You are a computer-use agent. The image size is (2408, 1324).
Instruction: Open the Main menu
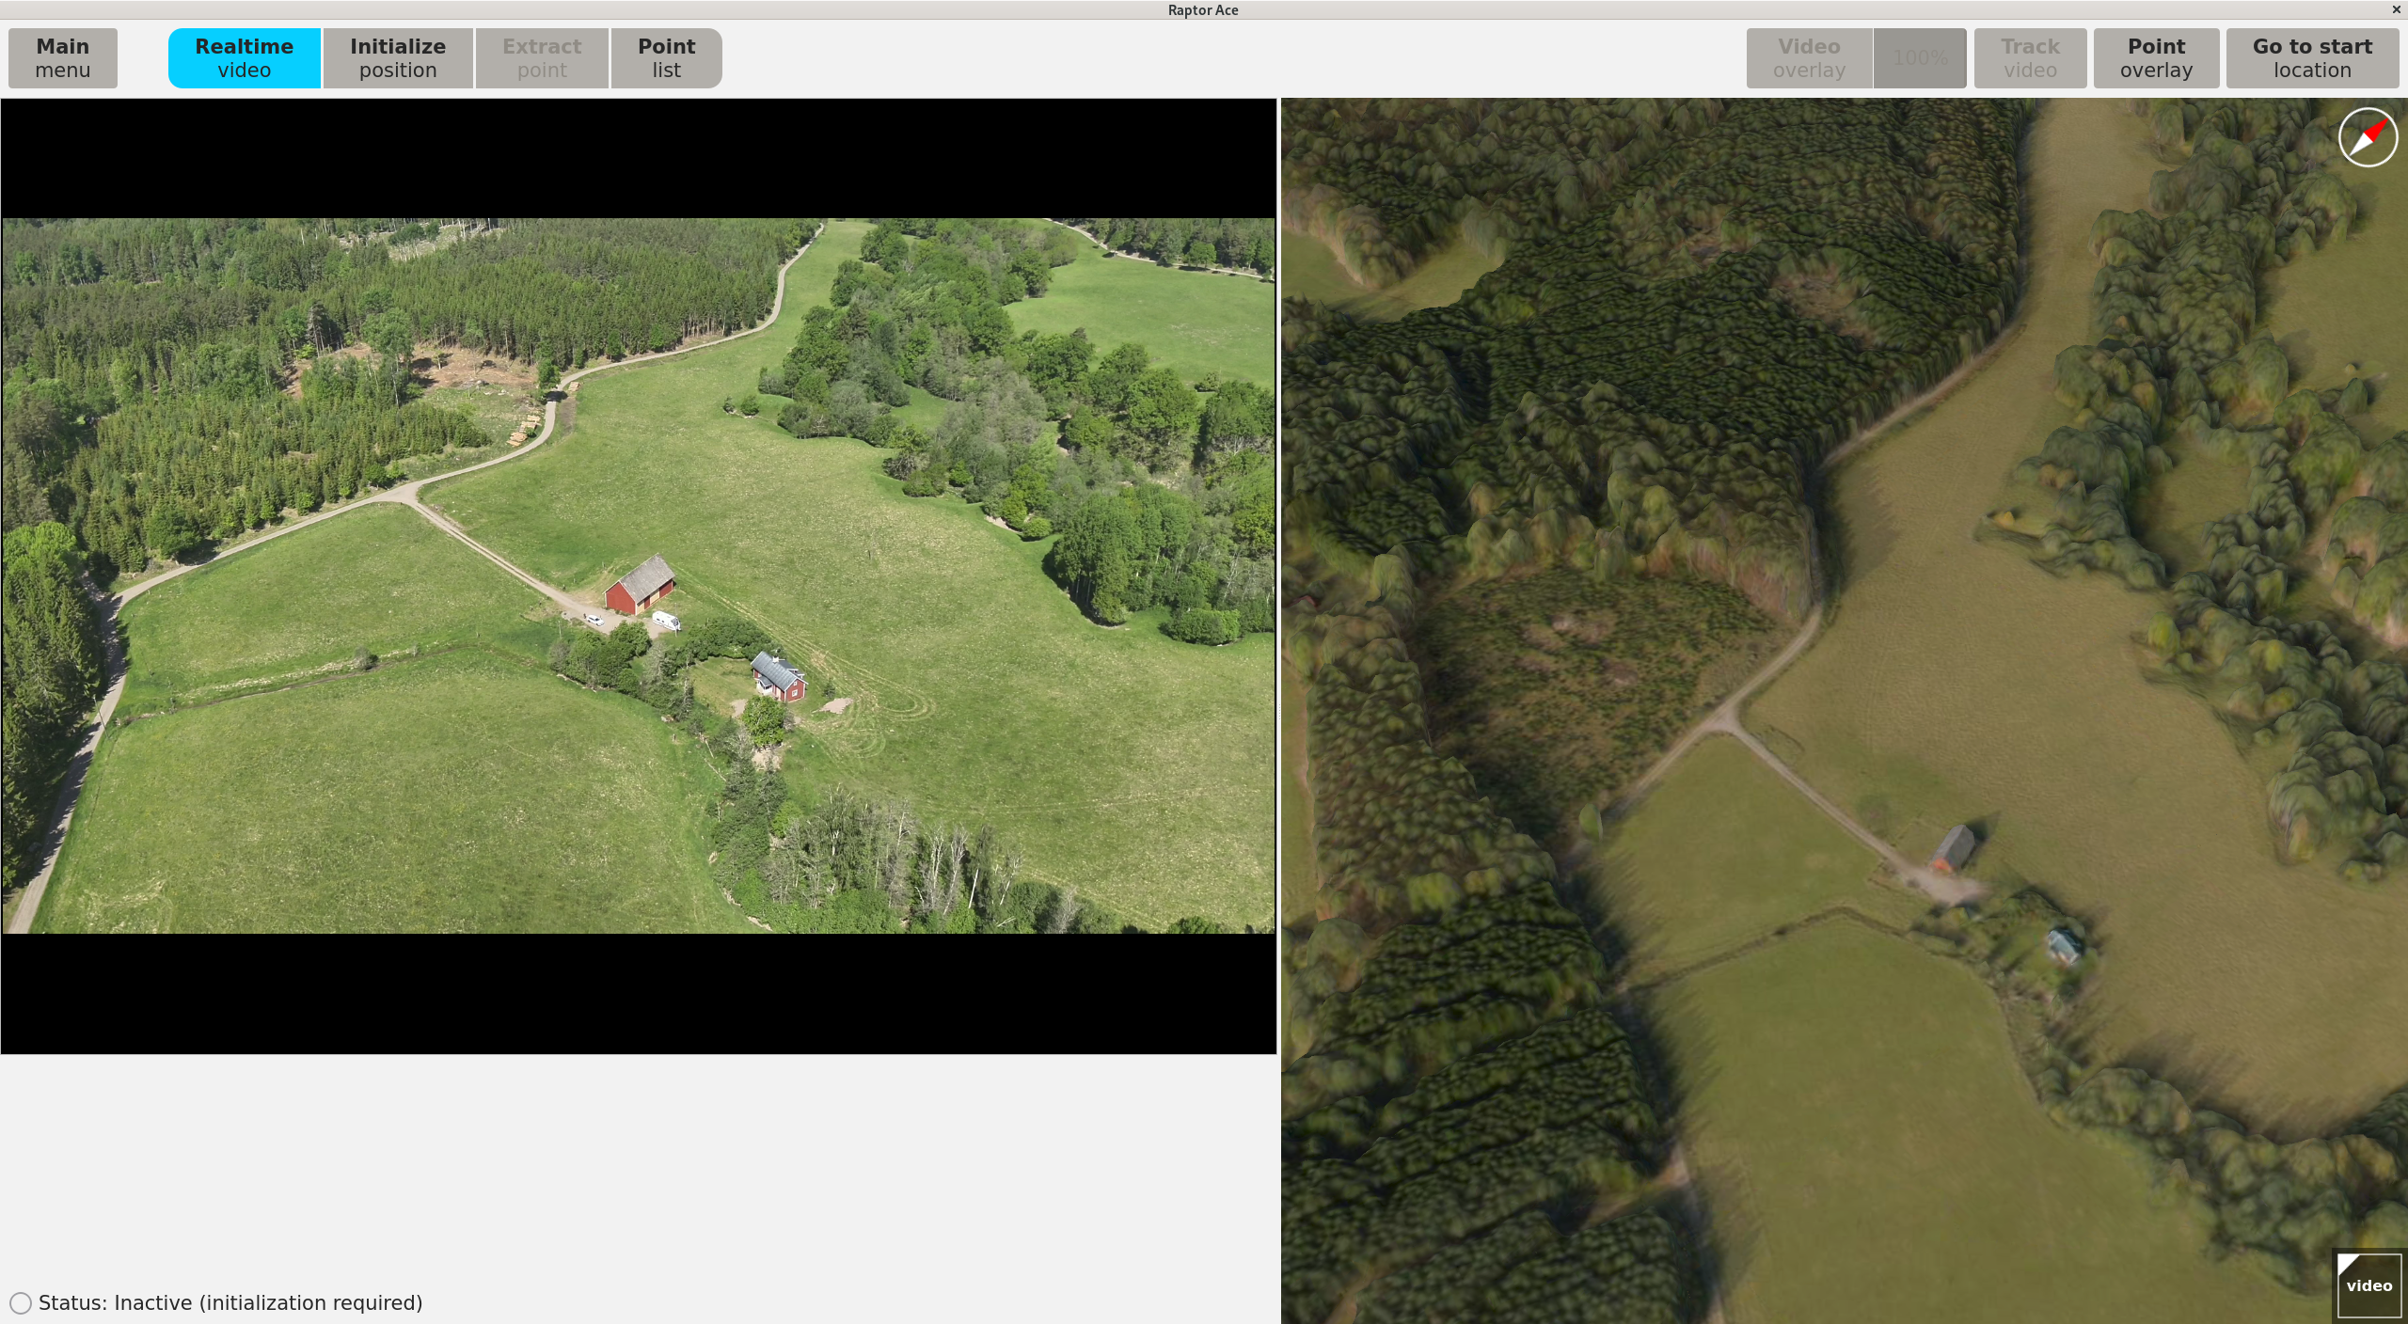pyautogui.click(x=63, y=58)
